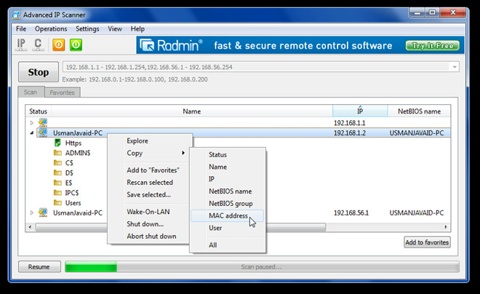Click computer icon for 192.168.56.1 row
The width and height of the screenshot is (480, 294).
pyautogui.click(x=43, y=212)
